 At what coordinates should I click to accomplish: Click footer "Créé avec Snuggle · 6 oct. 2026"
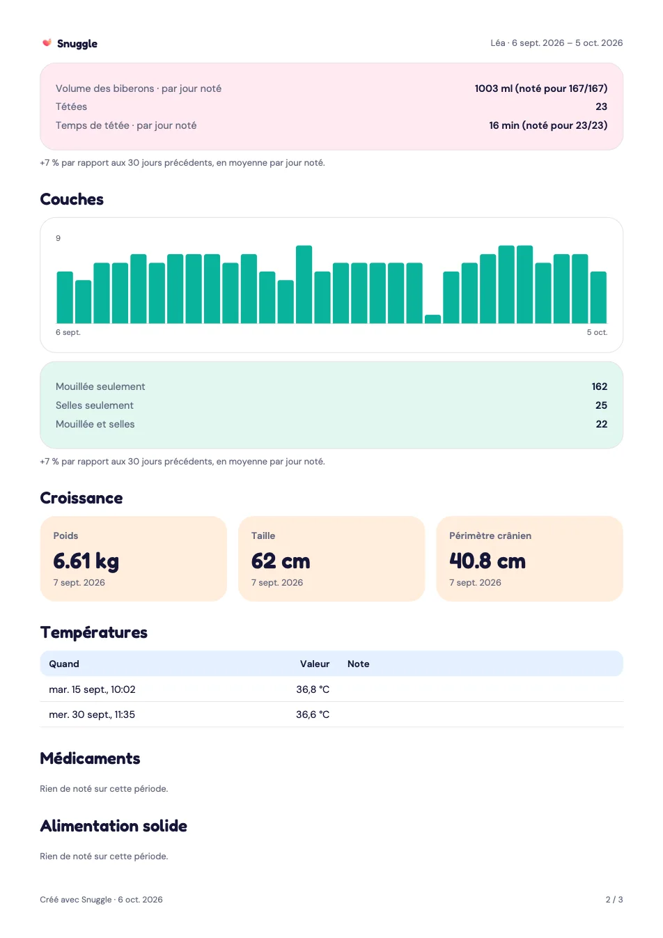[x=101, y=900]
